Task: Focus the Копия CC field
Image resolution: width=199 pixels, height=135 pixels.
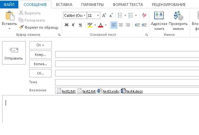Action: coord(127,64)
